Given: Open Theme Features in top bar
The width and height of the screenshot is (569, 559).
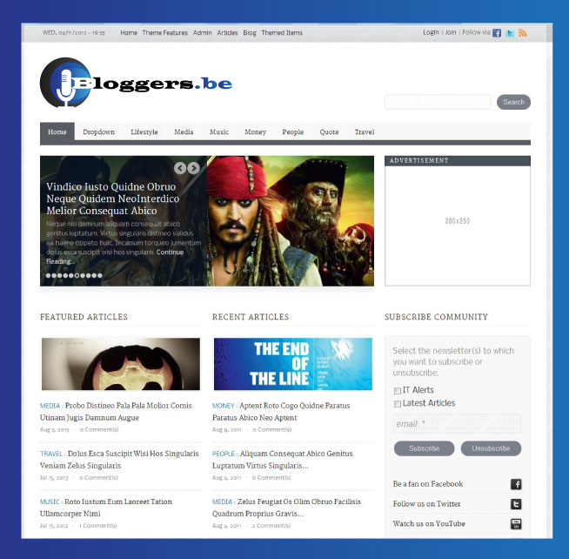Looking at the screenshot, I should [165, 33].
